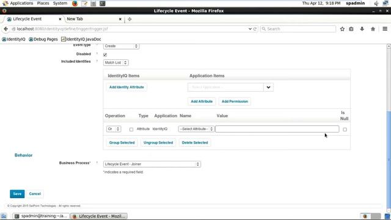Click the Behavior section heading

click(23, 155)
